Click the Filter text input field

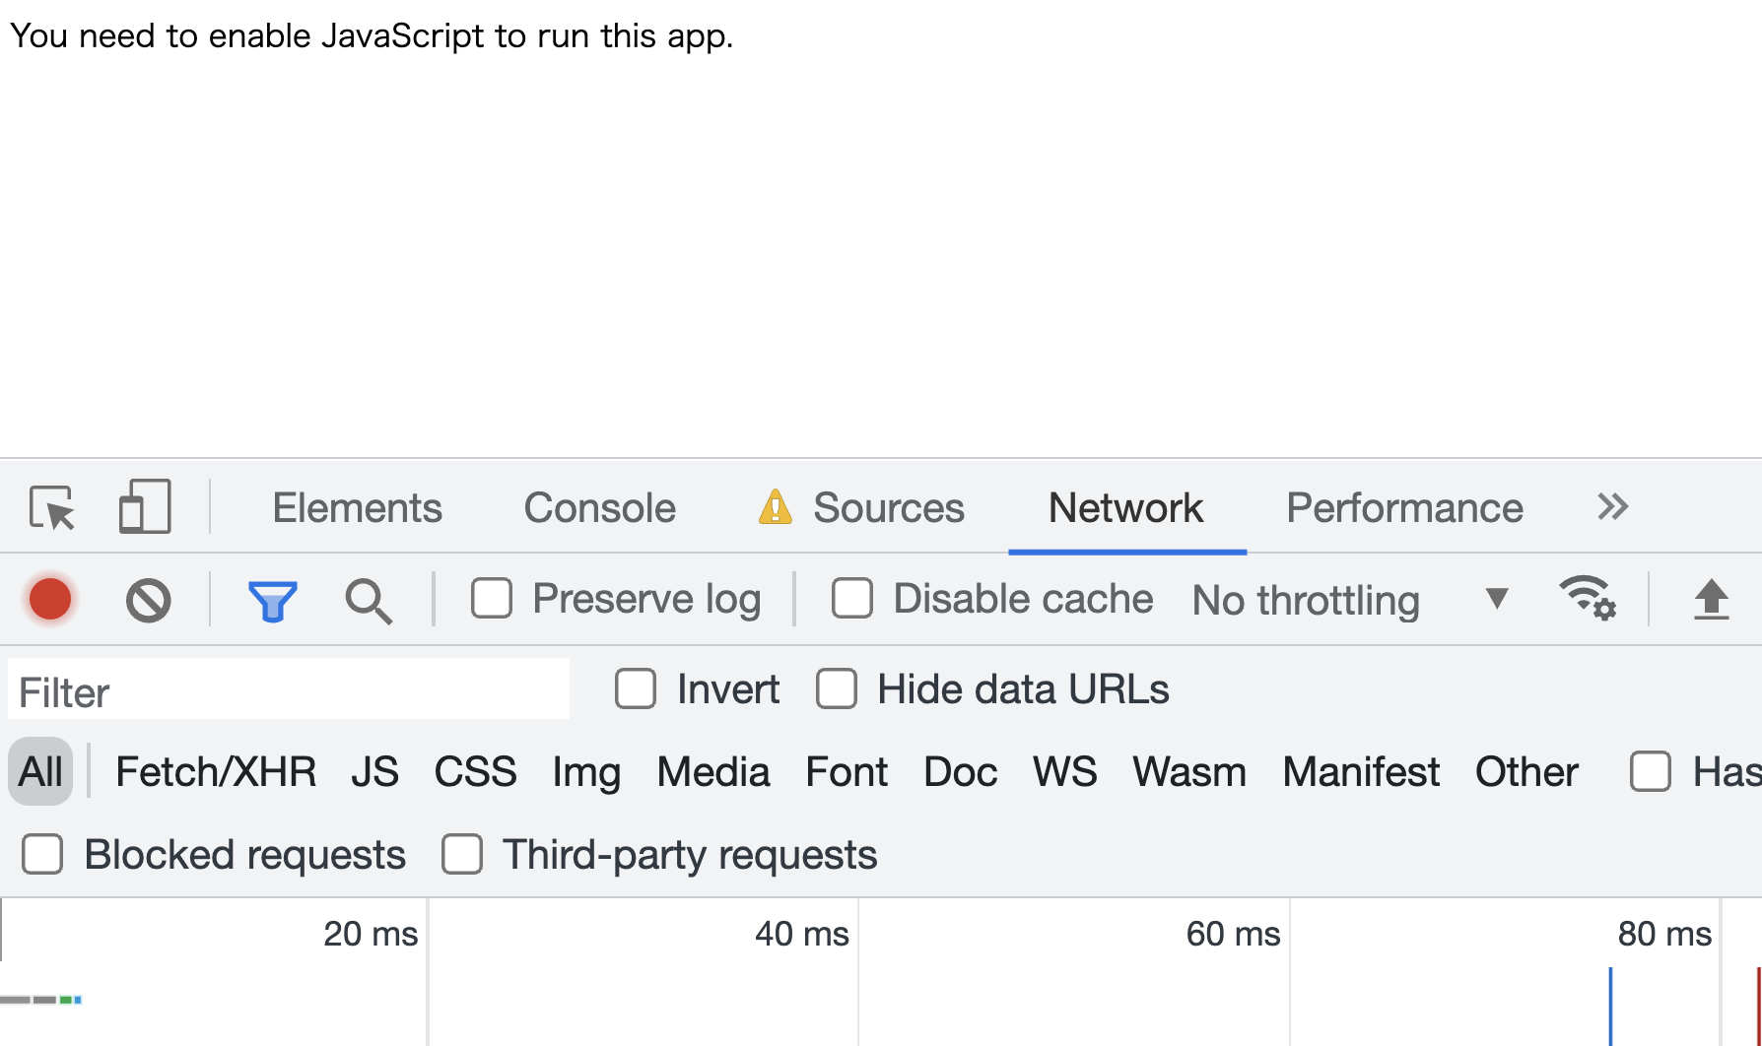(289, 691)
